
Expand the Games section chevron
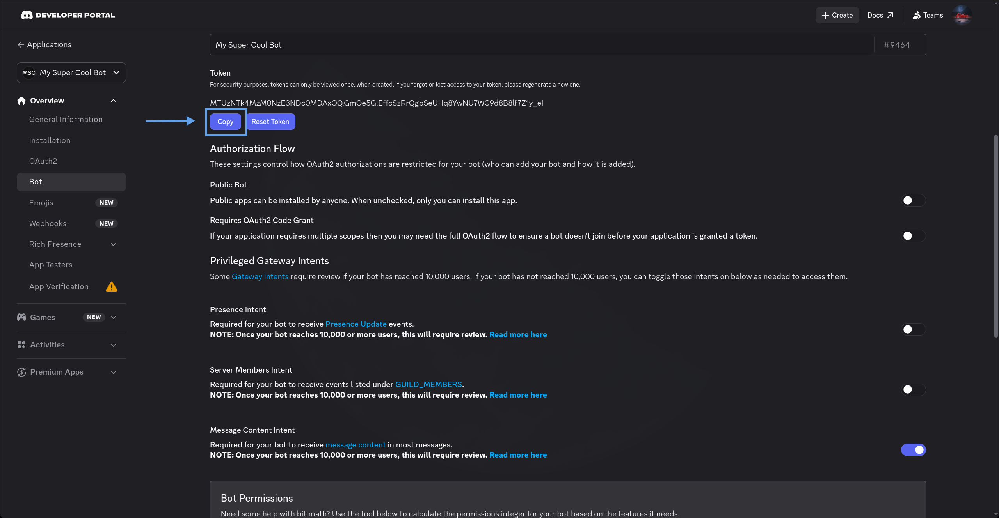click(x=114, y=317)
